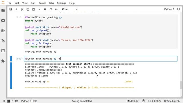Screen dimensions: 183x103
Task: Open the Tabs menu
Action: (x=51, y=3)
